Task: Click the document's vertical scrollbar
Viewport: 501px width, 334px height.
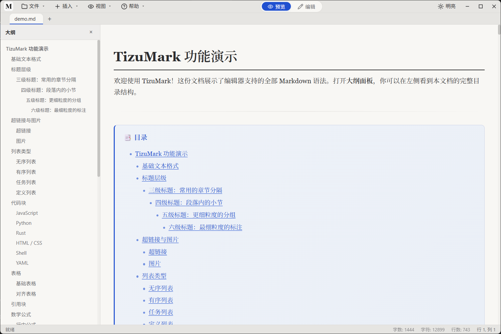Action: 499,30
